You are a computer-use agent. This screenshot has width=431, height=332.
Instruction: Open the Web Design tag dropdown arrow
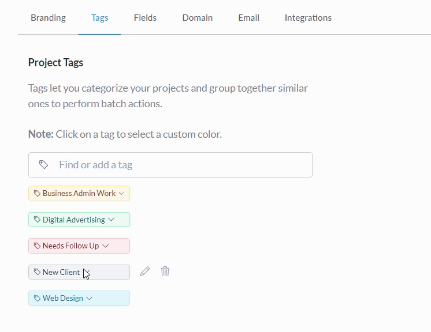click(89, 299)
